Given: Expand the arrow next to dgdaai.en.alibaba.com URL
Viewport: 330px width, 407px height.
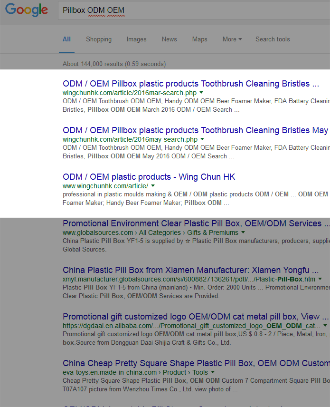Looking at the screenshot, I should pyautogui.click(x=325, y=325).
